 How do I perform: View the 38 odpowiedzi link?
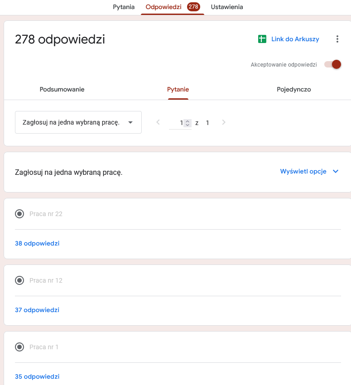tap(37, 243)
